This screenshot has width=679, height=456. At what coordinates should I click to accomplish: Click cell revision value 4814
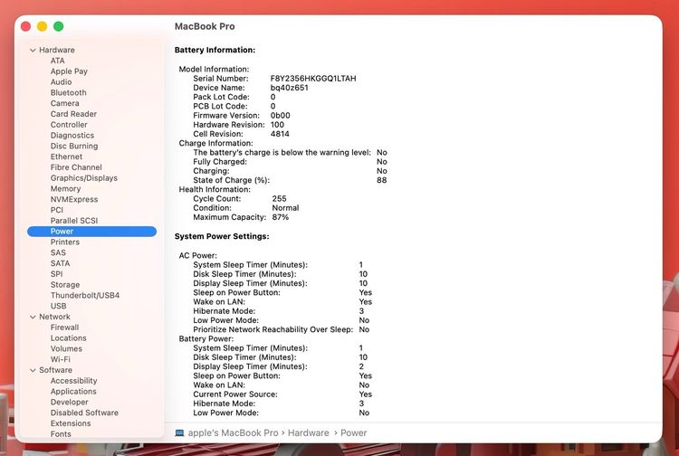tap(280, 134)
